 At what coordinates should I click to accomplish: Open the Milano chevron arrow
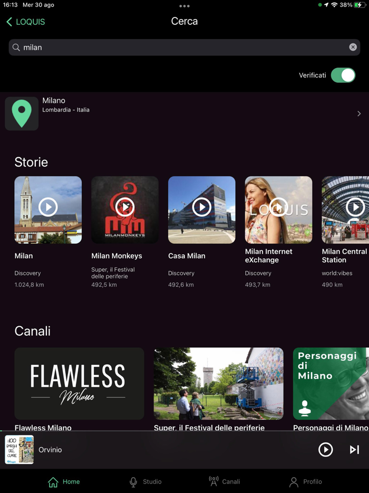(x=359, y=113)
